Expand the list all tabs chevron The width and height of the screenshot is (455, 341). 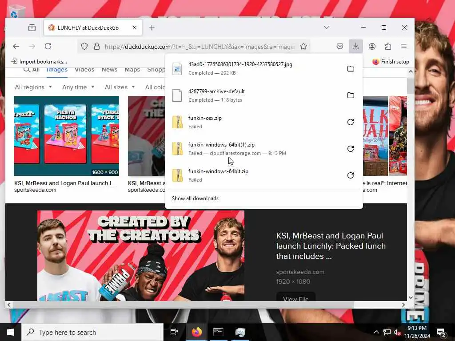(x=327, y=28)
